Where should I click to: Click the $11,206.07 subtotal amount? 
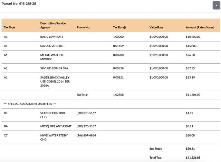click(x=193, y=95)
